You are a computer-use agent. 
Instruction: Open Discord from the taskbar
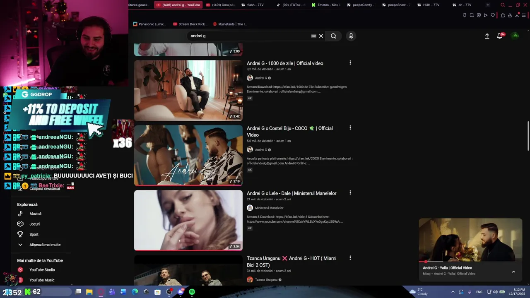[181, 292]
